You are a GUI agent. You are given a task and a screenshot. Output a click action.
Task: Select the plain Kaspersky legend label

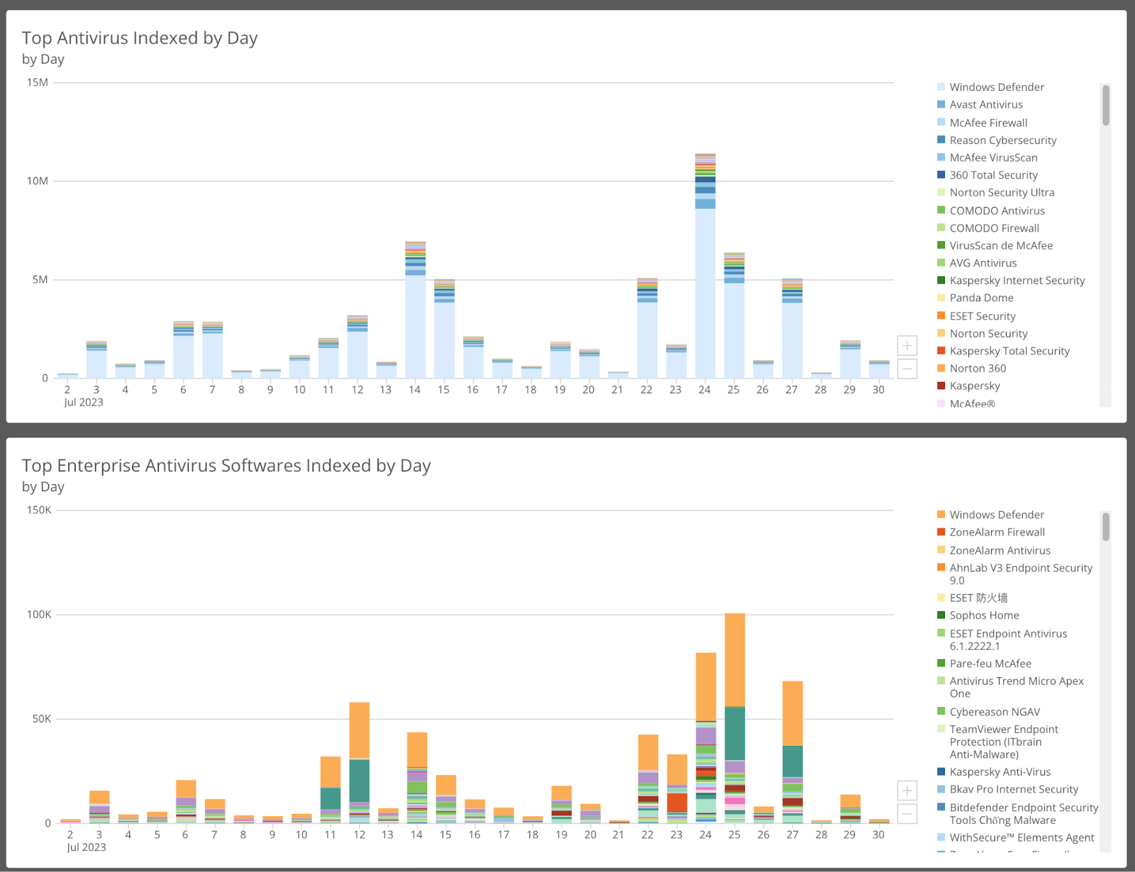coord(975,386)
